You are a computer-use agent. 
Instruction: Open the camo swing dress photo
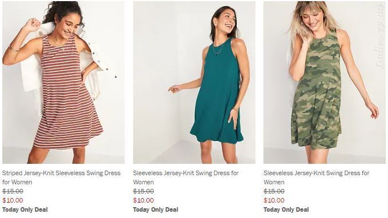(x=325, y=83)
